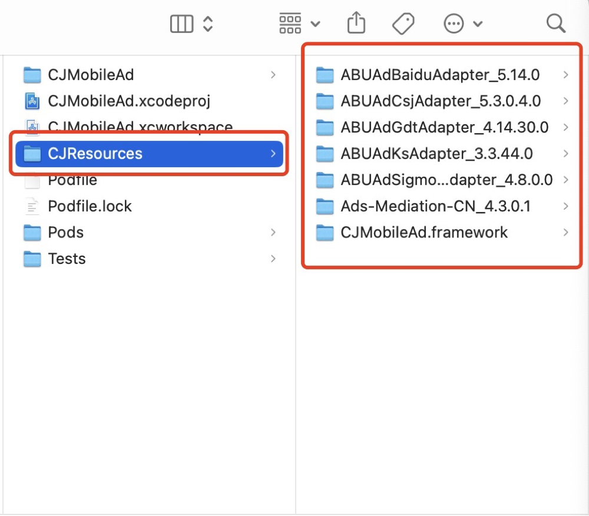The width and height of the screenshot is (589, 516).
Task: Select the CJMobileAd.xcodeproj file
Action: pyautogui.click(x=129, y=101)
